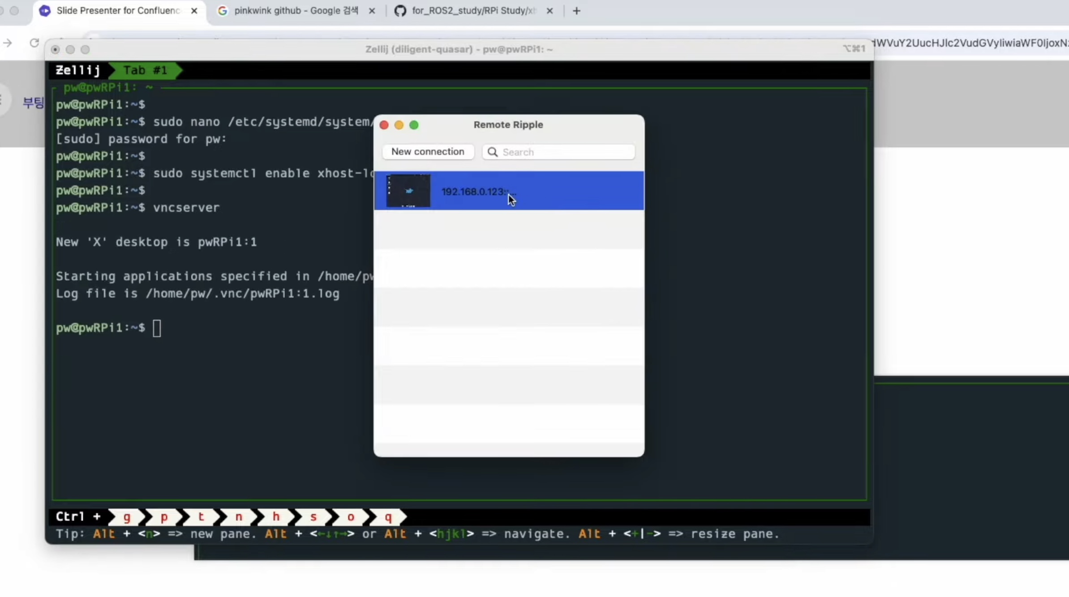1069x597 pixels.
Task: Click the yellow minimize dot of Remote Ripple
Action: tap(399, 125)
